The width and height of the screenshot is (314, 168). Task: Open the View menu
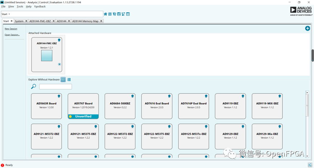coord(11,7)
